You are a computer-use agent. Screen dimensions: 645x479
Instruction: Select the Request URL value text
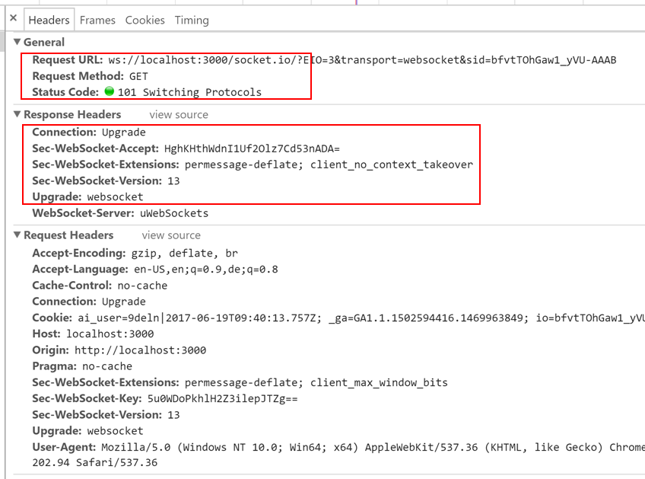(x=362, y=60)
